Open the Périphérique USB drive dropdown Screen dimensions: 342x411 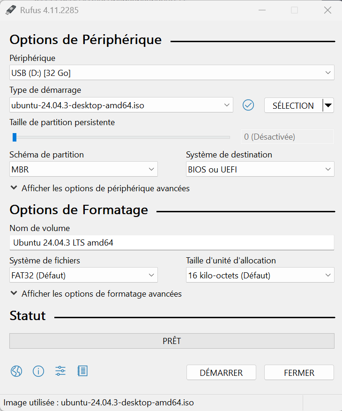click(171, 73)
